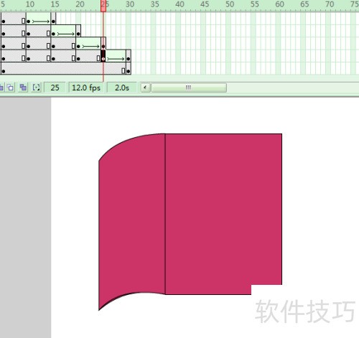
Task: Click the current frame field showing 25
Action: click(x=55, y=88)
